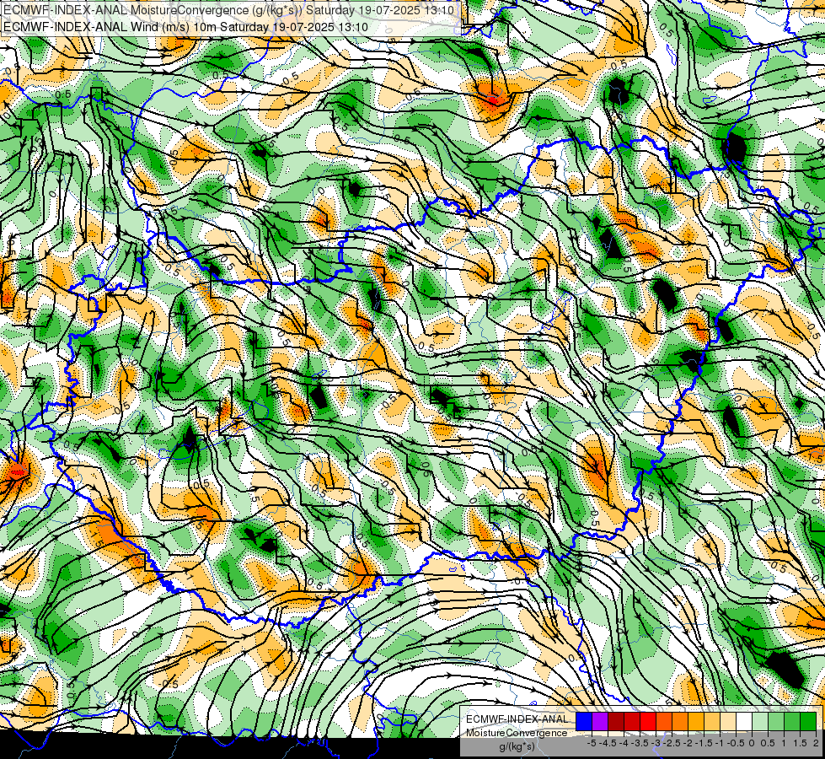
Task: Click the dark maroon swatch between -4.5 and -4
Action: tap(616, 721)
